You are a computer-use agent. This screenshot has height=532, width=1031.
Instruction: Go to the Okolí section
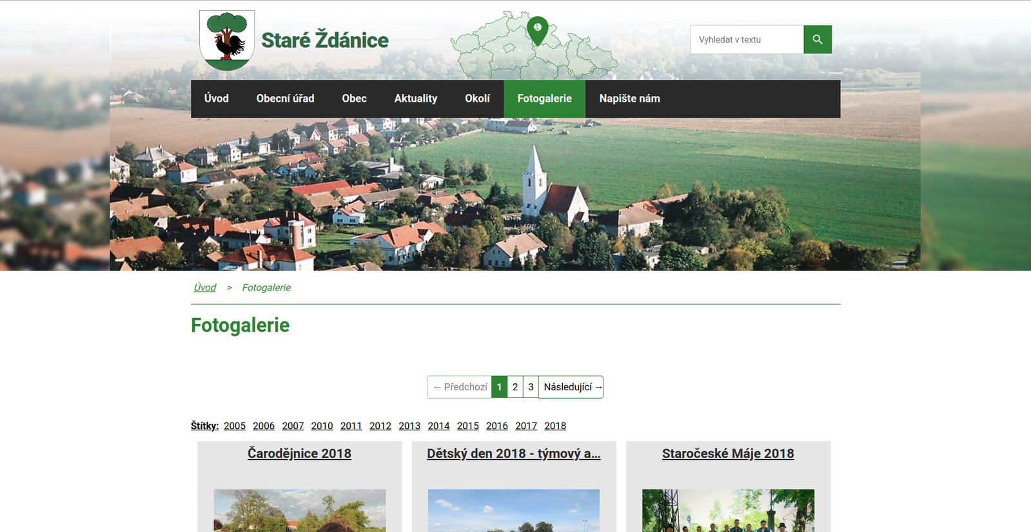tap(477, 99)
